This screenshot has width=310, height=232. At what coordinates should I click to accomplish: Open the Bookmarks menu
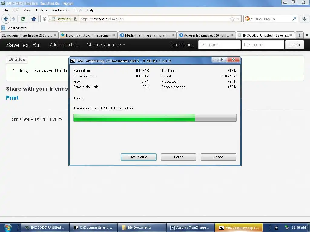60,10
